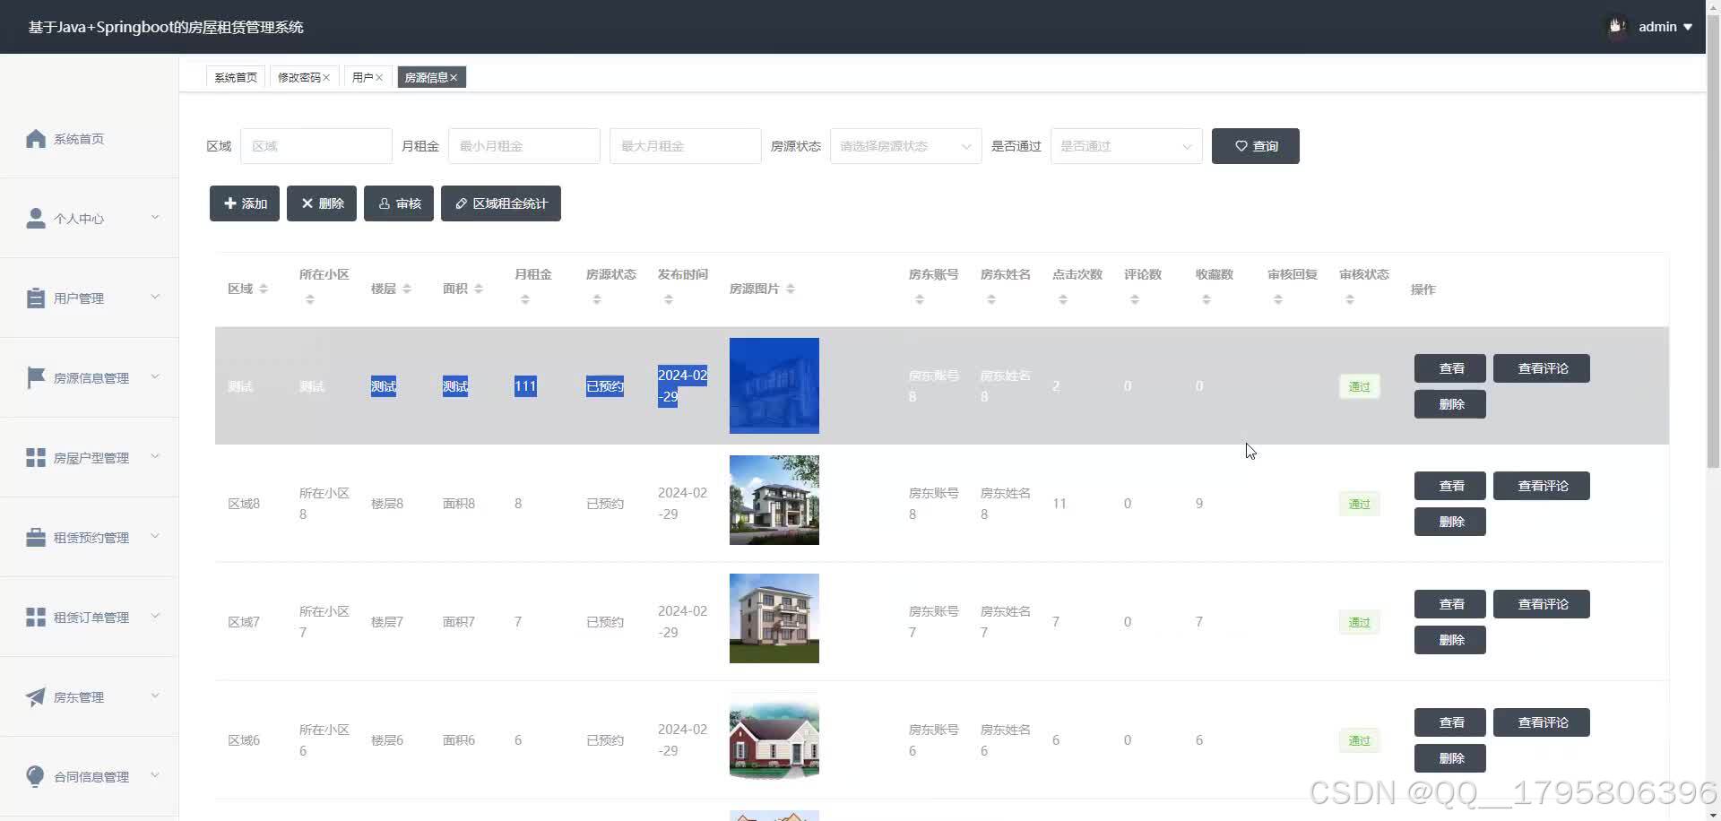Switch to the 用户 tab
1721x821 pixels.
(362, 78)
